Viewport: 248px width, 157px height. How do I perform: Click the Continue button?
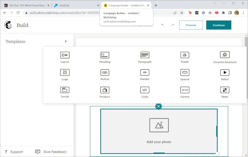pos(219,25)
